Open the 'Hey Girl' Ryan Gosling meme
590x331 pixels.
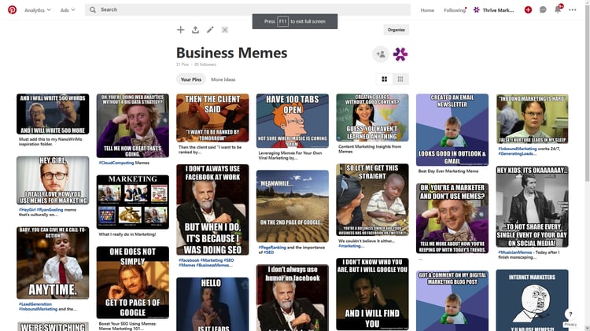[x=53, y=181]
